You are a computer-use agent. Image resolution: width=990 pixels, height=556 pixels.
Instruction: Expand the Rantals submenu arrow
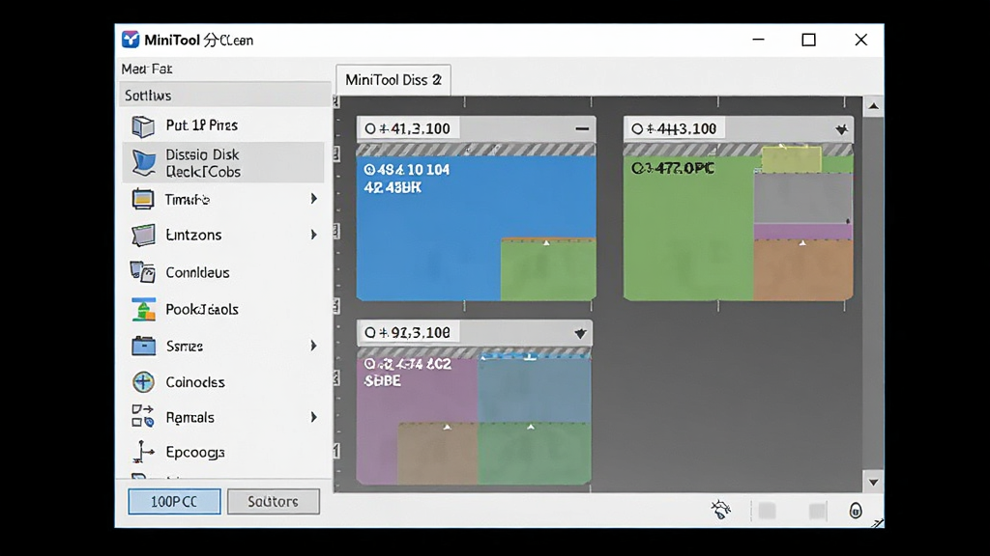(314, 417)
